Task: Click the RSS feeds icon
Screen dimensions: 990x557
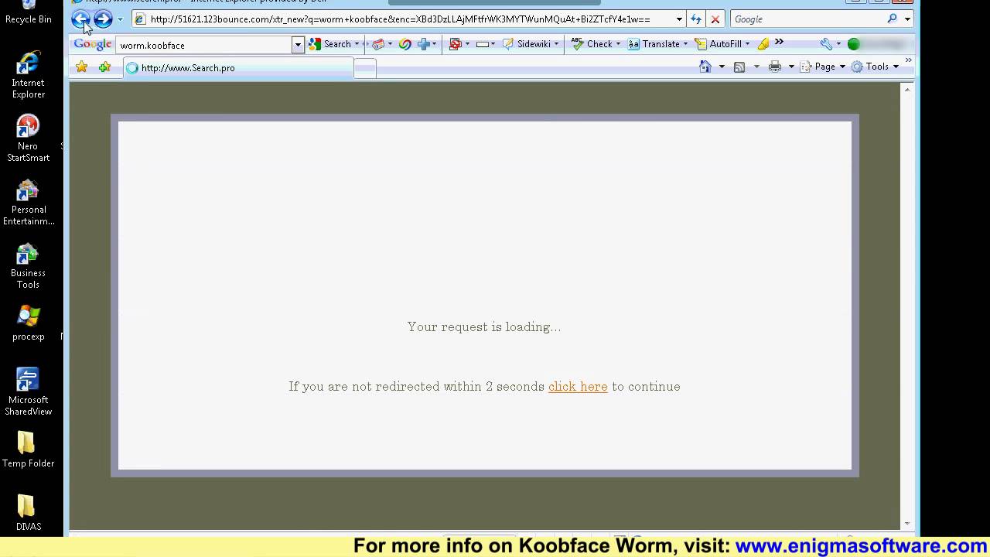Action: (739, 67)
